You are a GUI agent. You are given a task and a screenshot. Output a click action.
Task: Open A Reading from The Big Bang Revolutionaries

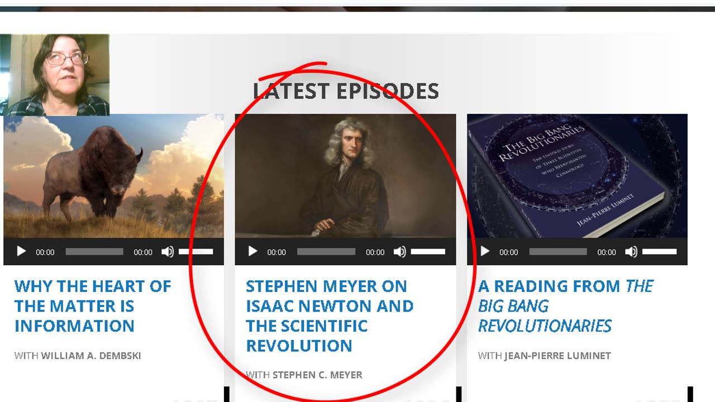565,306
